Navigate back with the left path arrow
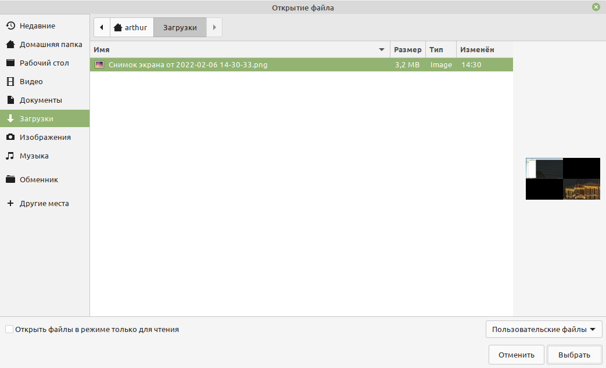Image resolution: width=606 pixels, height=368 pixels. (x=102, y=27)
